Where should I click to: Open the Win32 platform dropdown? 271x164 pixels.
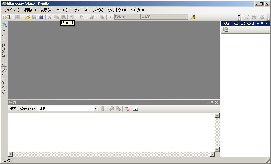point(186,17)
